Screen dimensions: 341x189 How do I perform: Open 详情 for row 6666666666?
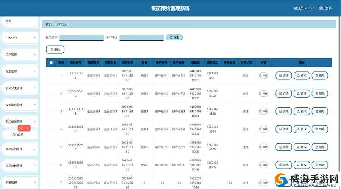(x=283, y=165)
